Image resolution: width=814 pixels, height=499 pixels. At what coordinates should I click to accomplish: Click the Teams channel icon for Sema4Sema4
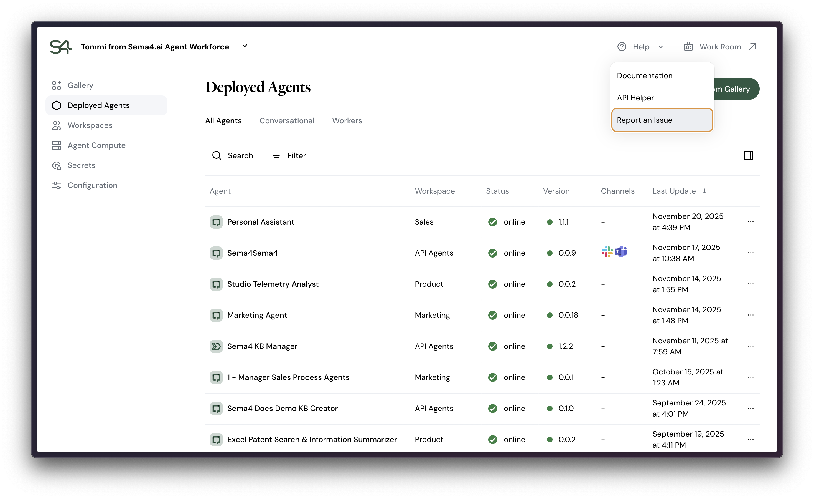coord(621,252)
